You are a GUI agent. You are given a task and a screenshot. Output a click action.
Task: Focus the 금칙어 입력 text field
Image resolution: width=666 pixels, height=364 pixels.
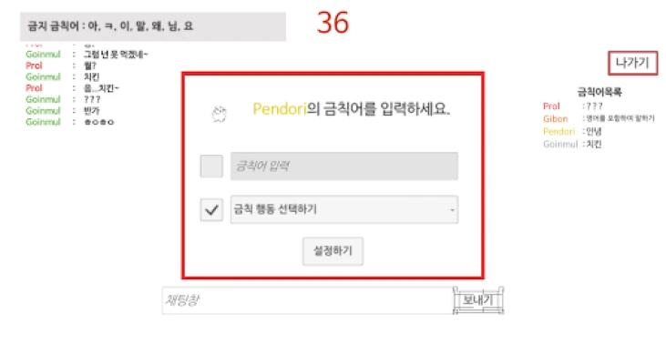click(x=344, y=166)
